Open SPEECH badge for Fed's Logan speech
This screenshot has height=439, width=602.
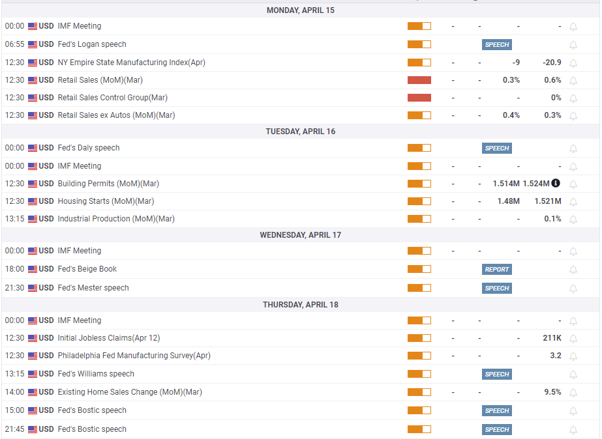pos(497,44)
